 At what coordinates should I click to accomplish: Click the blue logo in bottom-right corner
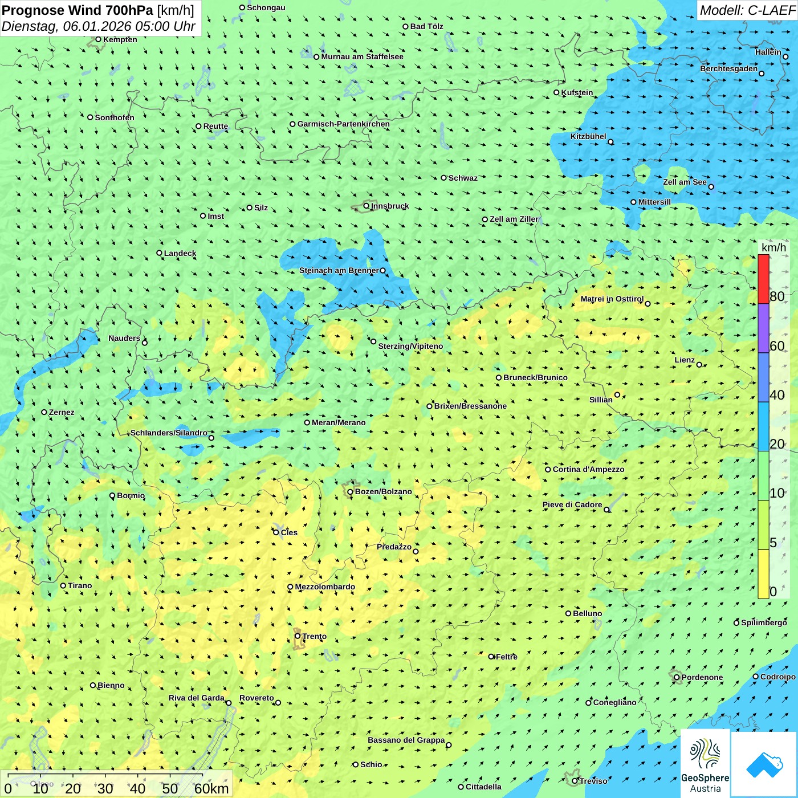[x=764, y=765]
